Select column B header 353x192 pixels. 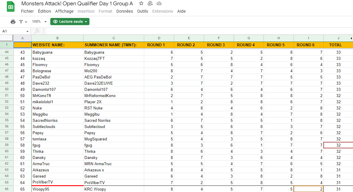tap(57, 38)
